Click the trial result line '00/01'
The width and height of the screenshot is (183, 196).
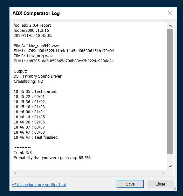click(x=29, y=97)
